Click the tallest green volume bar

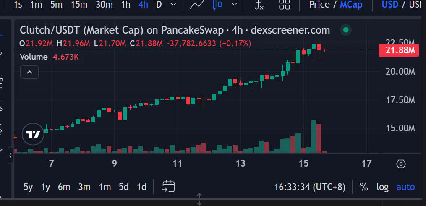pos(314,136)
